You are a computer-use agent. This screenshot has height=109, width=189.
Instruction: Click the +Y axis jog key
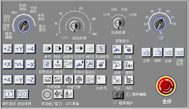[x=19, y=49]
